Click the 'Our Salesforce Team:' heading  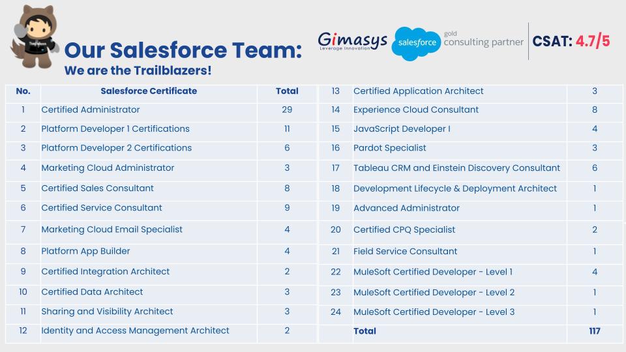[183, 50]
